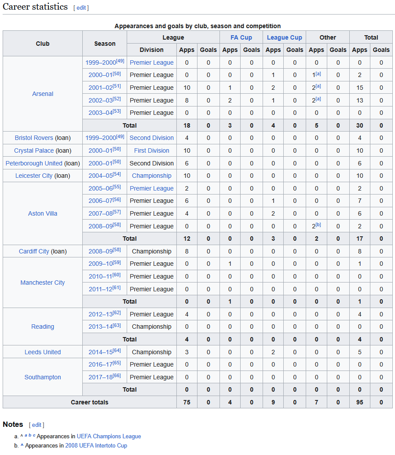The image size is (395, 455).
Task: Follow reference [51] citation
Action: [x=117, y=86]
